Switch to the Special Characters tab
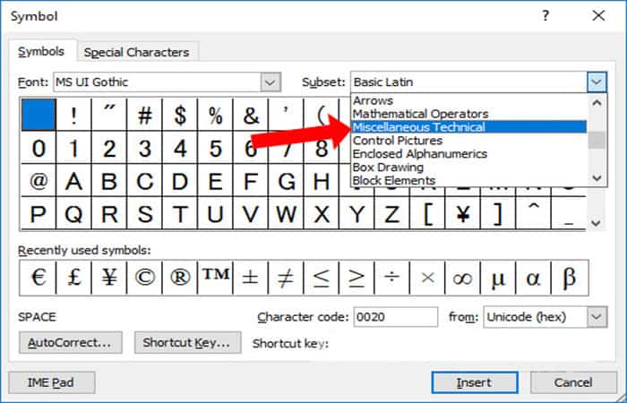 [136, 52]
